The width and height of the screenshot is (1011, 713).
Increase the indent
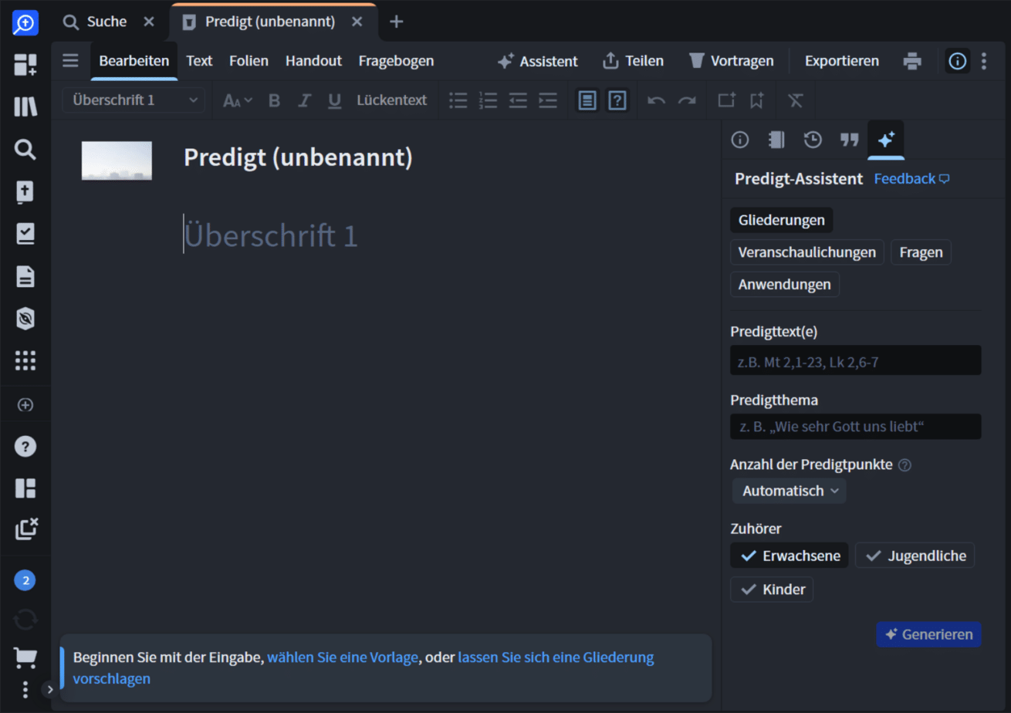[x=547, y=100]
